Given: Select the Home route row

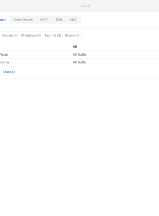Looking at the screenshot, I should (79, 62).
